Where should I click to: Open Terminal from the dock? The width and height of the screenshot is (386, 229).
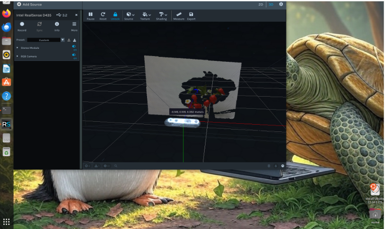click(x=6, y=110)
